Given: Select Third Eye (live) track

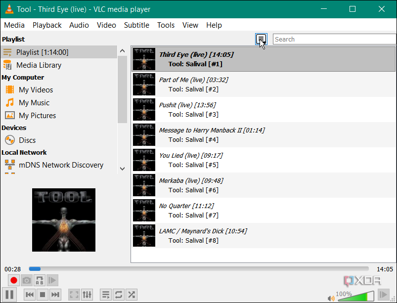Looking at the screenshot, I should click(x=264, y=59).
